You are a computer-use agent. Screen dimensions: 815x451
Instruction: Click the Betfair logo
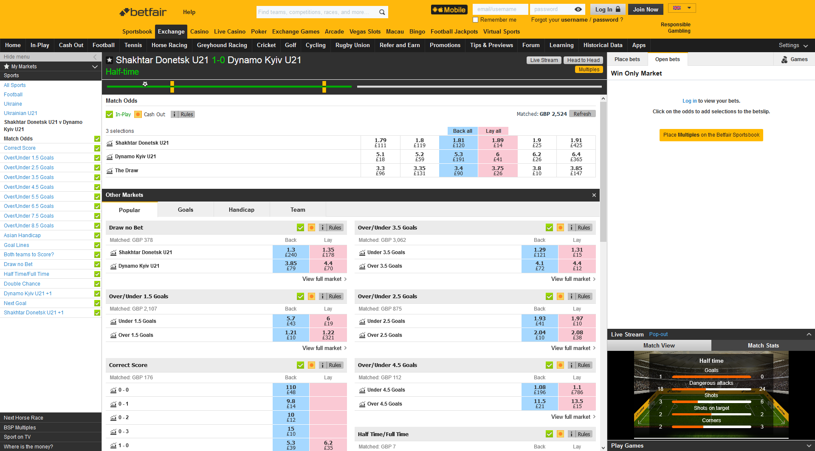coord(143,12)
